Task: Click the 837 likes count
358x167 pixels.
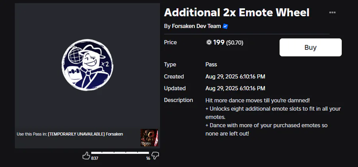Action: tap(95, 158)
